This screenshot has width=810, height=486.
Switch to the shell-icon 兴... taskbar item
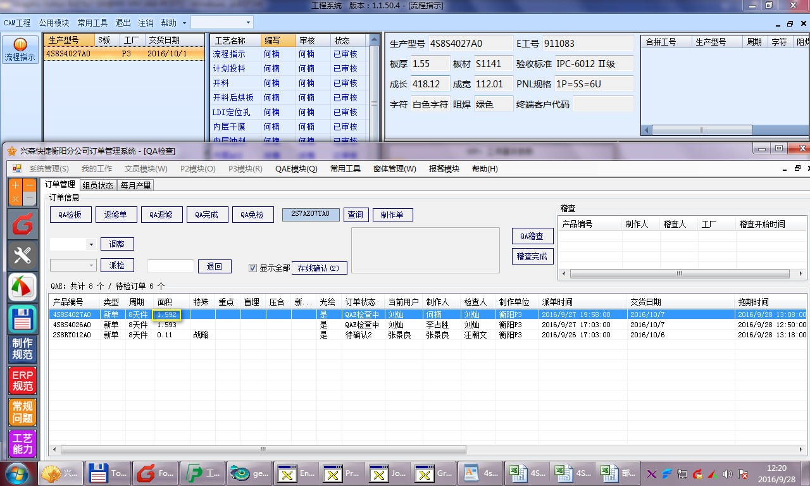coord(61,473)
